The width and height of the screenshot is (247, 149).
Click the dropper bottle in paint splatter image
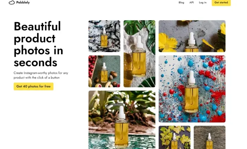coord(191,92)
